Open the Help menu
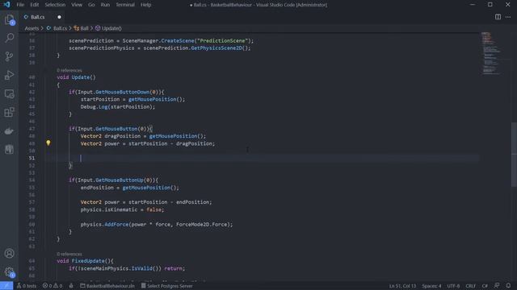Screen dimensions: 517x290 [x=145, y=5]
